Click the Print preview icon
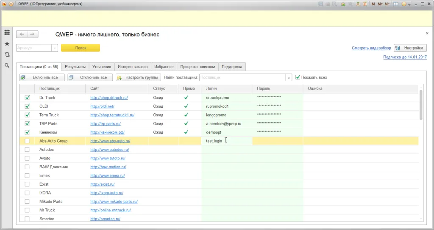 coord(335,4)
